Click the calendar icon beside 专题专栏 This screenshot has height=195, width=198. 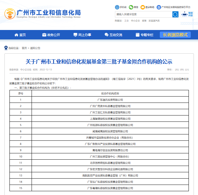tap(137, 35)
